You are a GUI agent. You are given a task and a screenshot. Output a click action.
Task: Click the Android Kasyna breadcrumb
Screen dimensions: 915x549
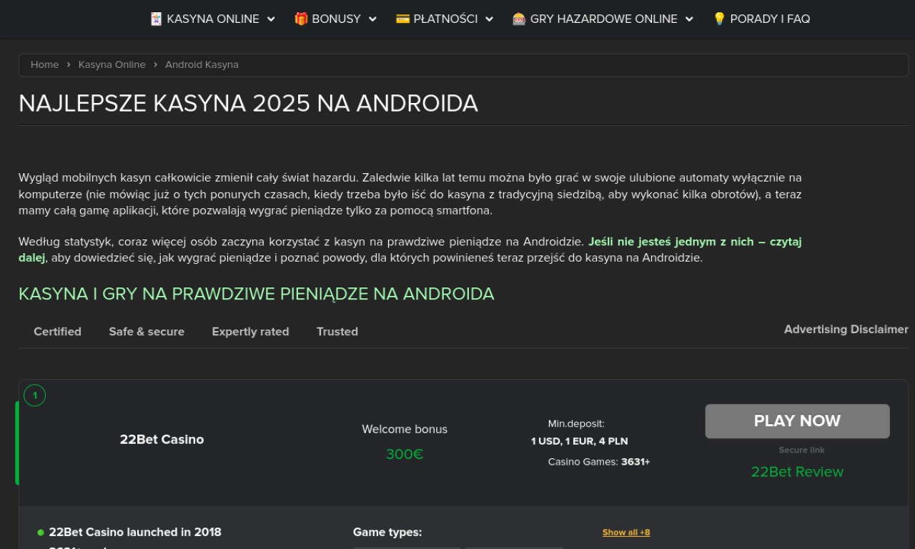[202, 64]
